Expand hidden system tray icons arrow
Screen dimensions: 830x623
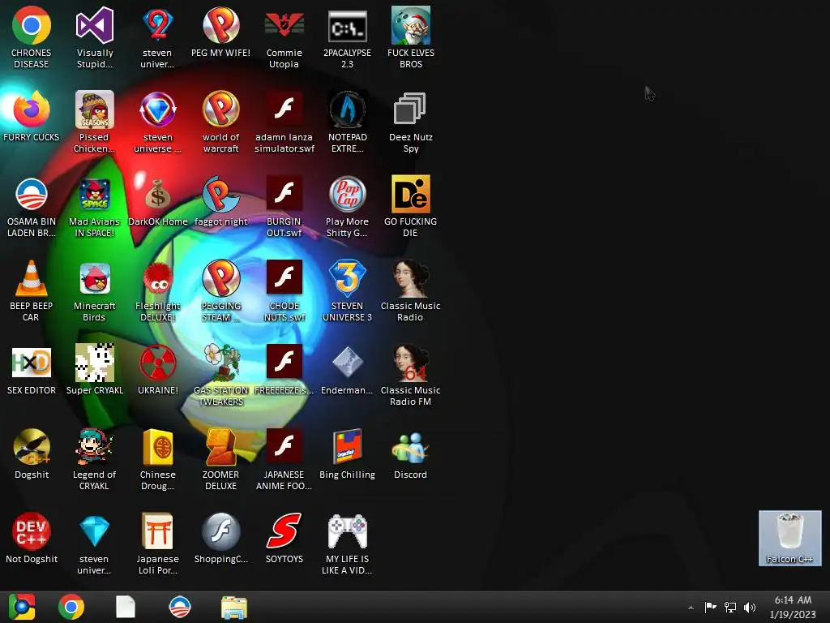691,608
